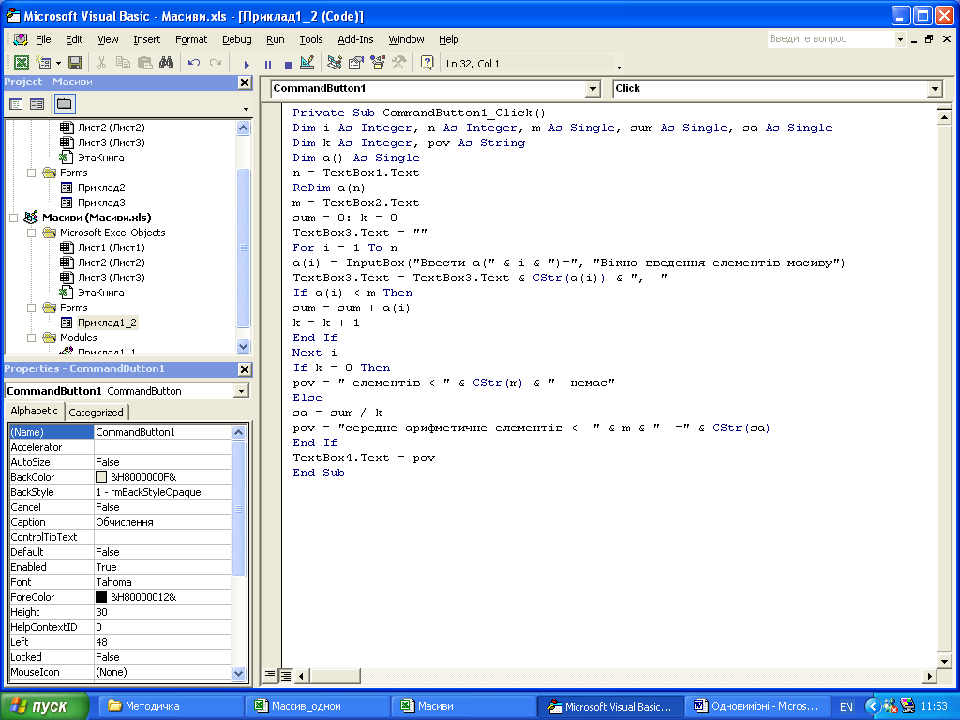The height and width of the screenshot is (720, 960).
Task: Click Project tree scroll up arrow
Action: click(243, 127)
